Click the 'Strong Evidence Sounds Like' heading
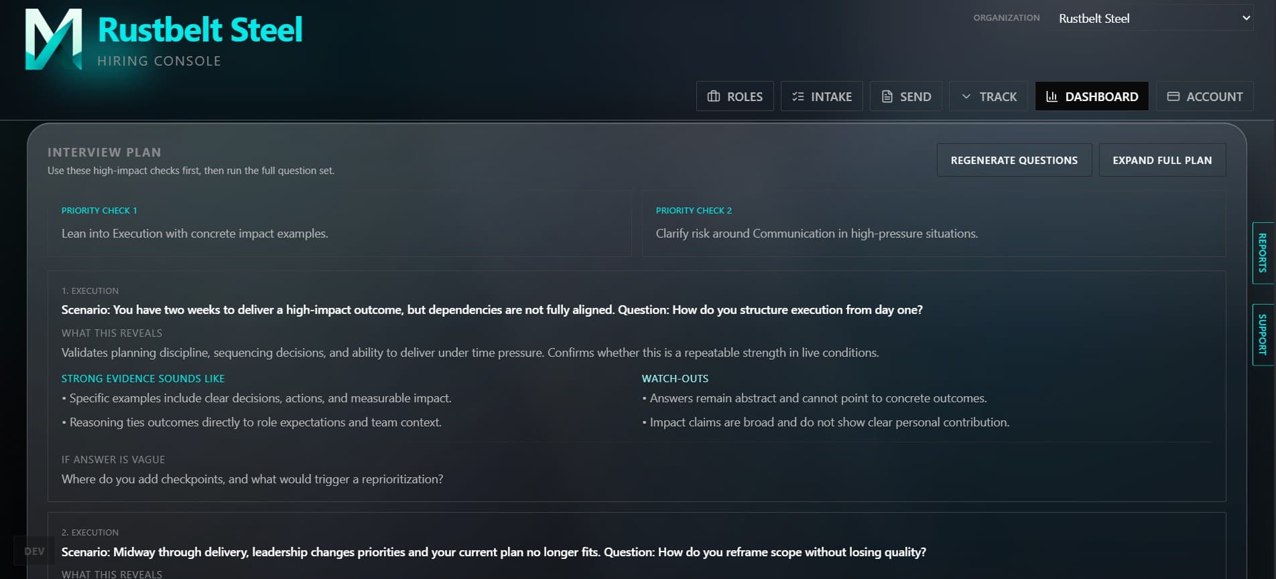1276x579 pixels. click(143, 379)
